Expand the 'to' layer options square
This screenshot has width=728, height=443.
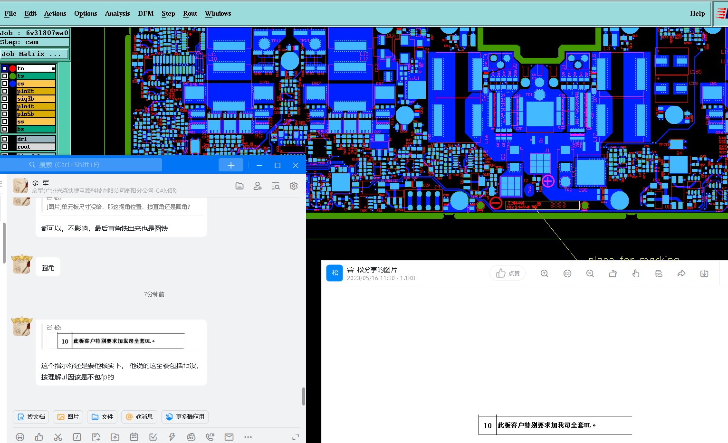53,68
